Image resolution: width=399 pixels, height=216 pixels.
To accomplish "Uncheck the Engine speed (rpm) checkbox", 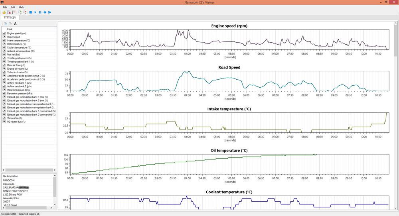I will 4,33.
